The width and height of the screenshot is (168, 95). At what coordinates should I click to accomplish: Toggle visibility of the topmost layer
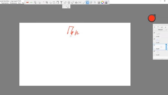click(x=154, y=33)
